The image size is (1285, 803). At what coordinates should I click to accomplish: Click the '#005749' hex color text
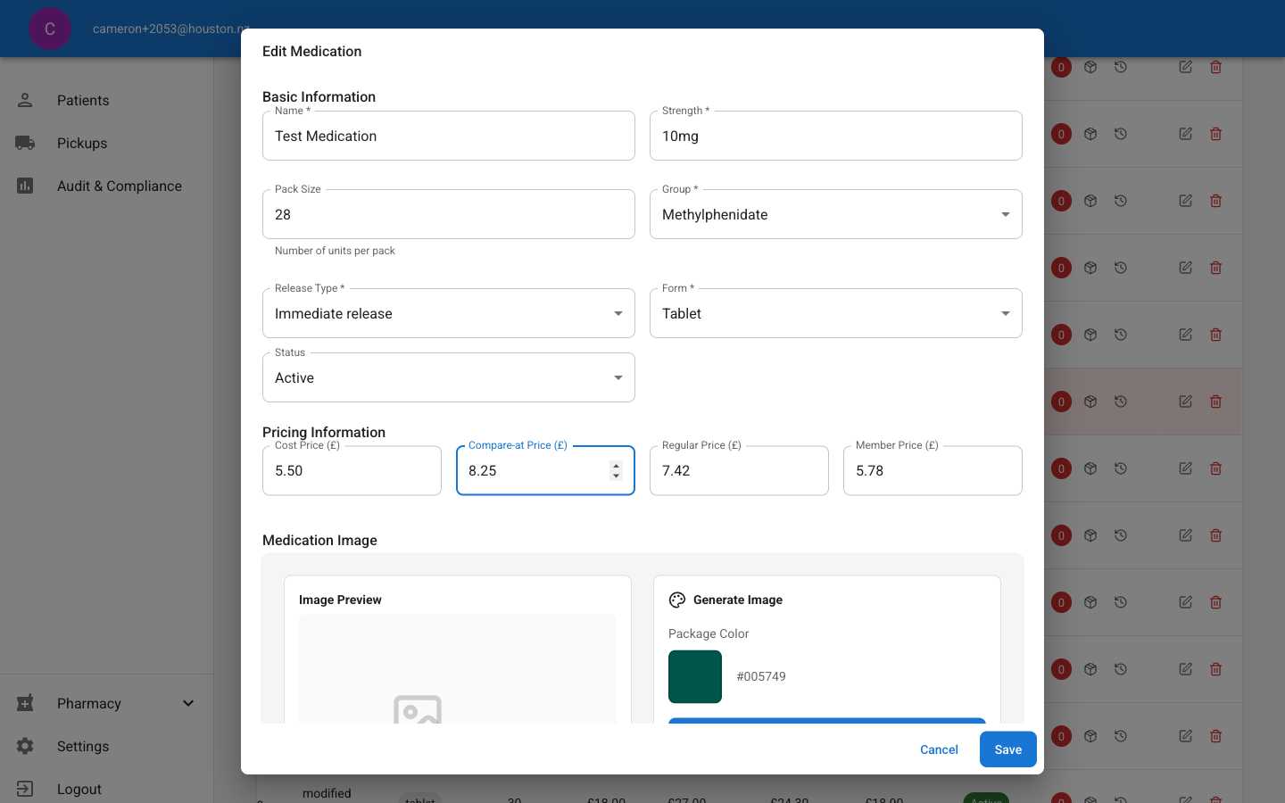761,676
